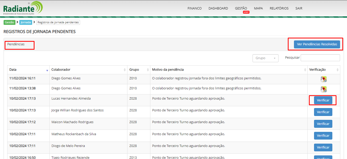Sort table by Data column arrow
The image size is (347, 159).
point(47,70)
